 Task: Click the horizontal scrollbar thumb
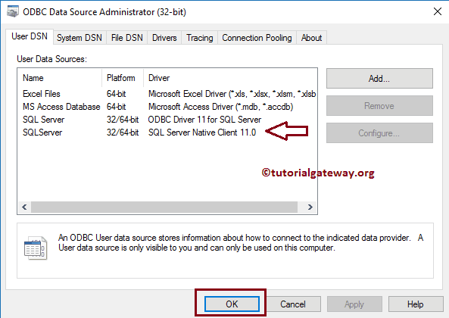(164, 207)
